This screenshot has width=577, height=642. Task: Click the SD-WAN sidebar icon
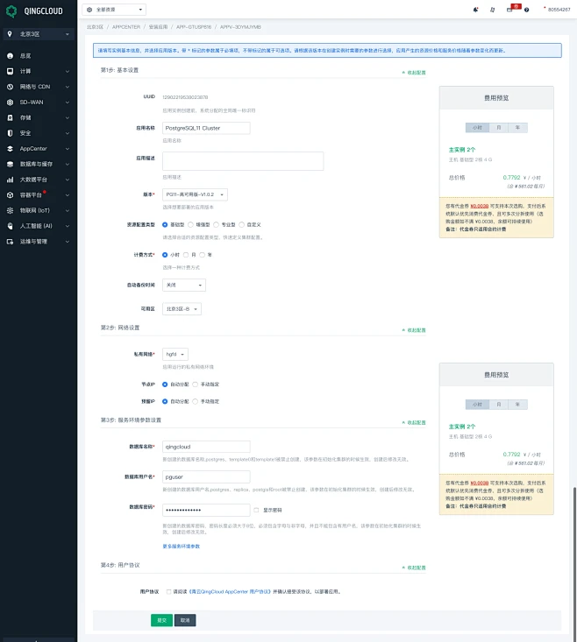coord(11,102)
